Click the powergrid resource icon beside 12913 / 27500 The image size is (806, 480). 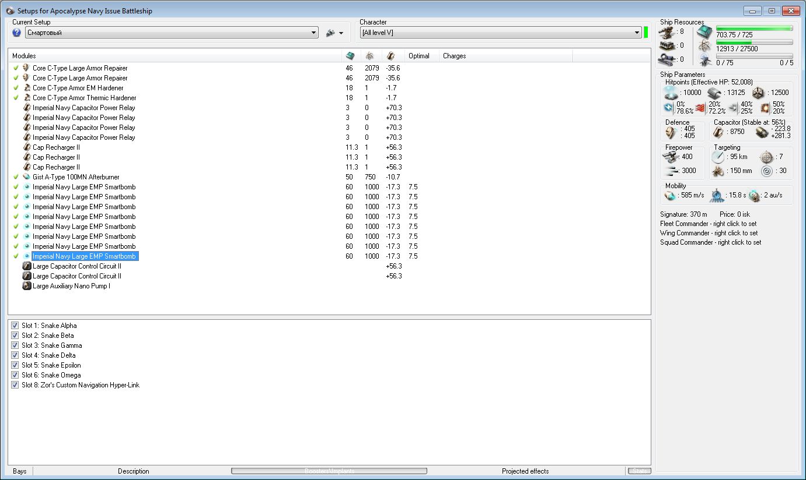point(704,46)
